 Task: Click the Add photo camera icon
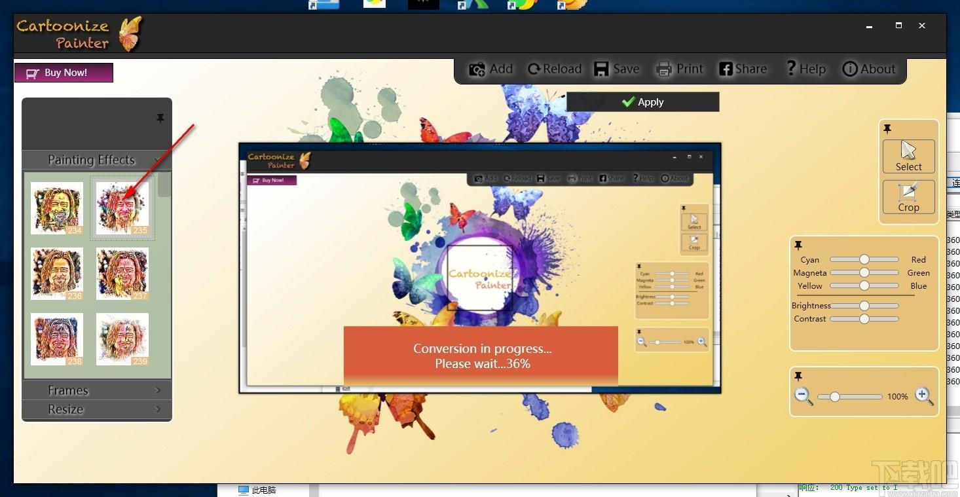[x=477, y=69]
